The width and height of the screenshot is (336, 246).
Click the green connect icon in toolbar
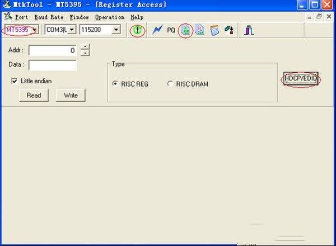point(137,31)
